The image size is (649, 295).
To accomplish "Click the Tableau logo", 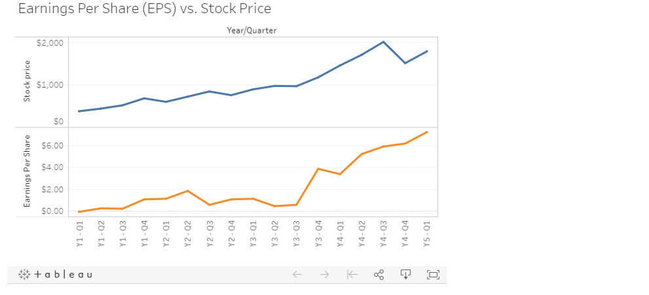I will [56, 275].
